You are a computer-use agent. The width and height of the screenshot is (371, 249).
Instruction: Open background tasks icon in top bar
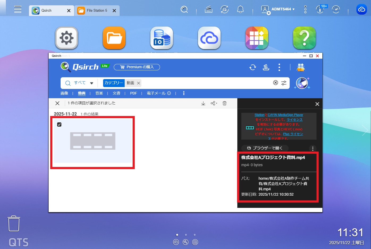pyautogui.click(x=209, y=10)
